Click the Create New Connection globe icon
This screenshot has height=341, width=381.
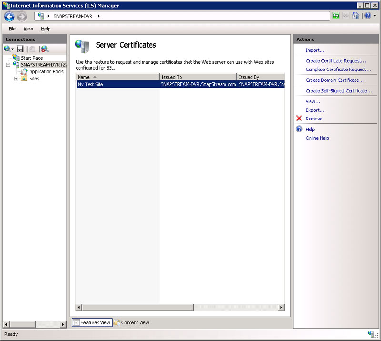point(7,49)
